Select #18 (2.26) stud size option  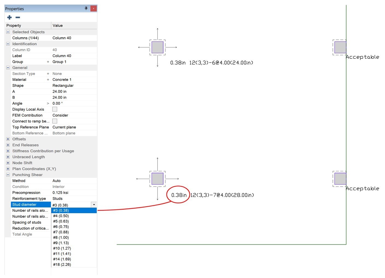pos(62,265)
